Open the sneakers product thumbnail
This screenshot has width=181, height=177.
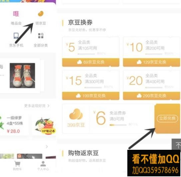point(22,75)
